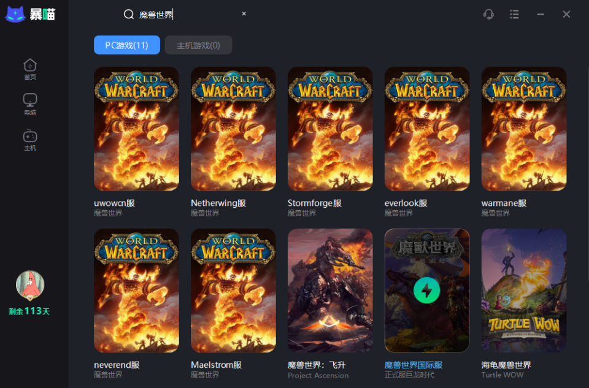Viewport: 589px width, 388px height.
Task: Click the Turtle WOW subtitle text
Action: click(x=502, y=375)
